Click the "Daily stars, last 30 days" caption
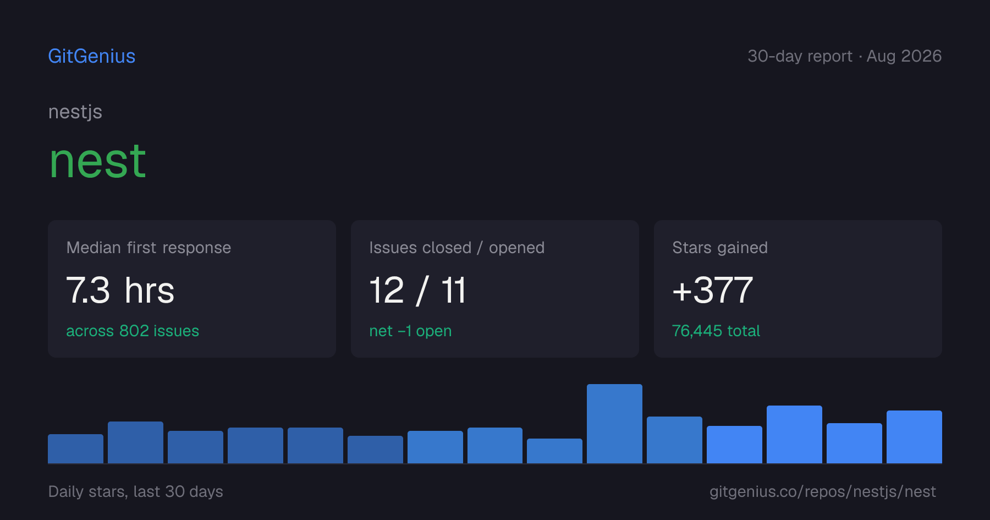990x520 pixels. click(136, 491)
